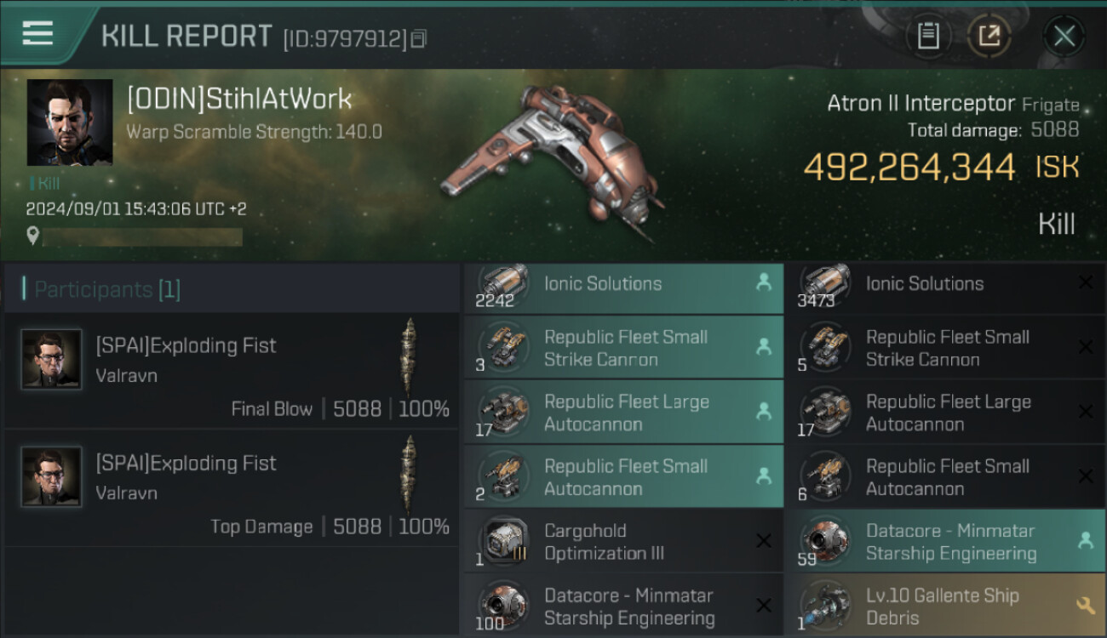Open the hamburger menu

(38, 34)
